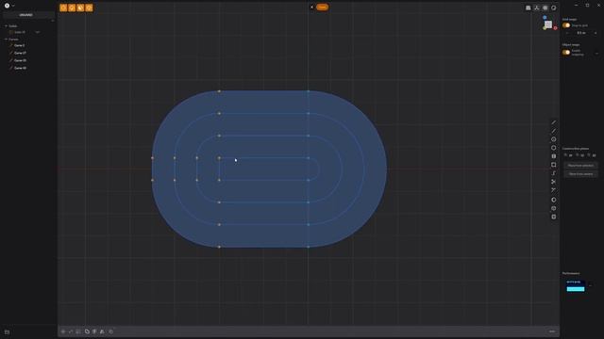Enable control-point selection mode, first orange button
Viewport: 604px width, 339px height.
[x=63, y=8]
